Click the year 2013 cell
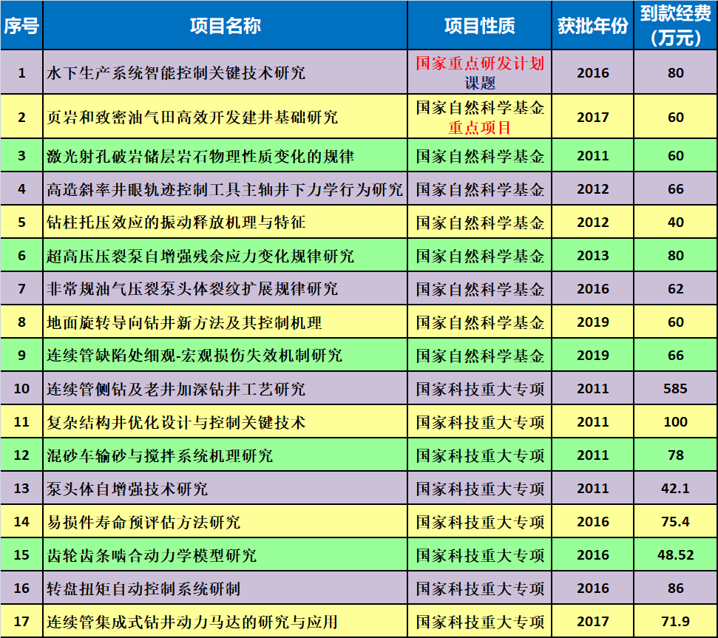718x638 pixels. [x=592, y=256]
